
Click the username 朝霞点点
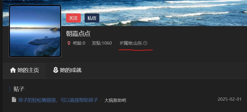78,34
